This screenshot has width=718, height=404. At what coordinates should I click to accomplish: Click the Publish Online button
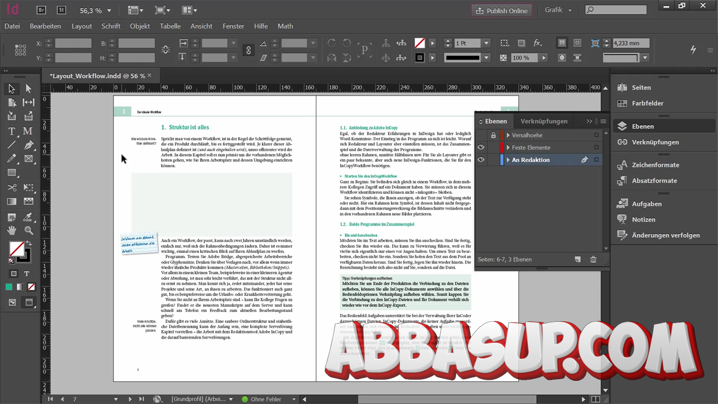(x=502, y=10)
